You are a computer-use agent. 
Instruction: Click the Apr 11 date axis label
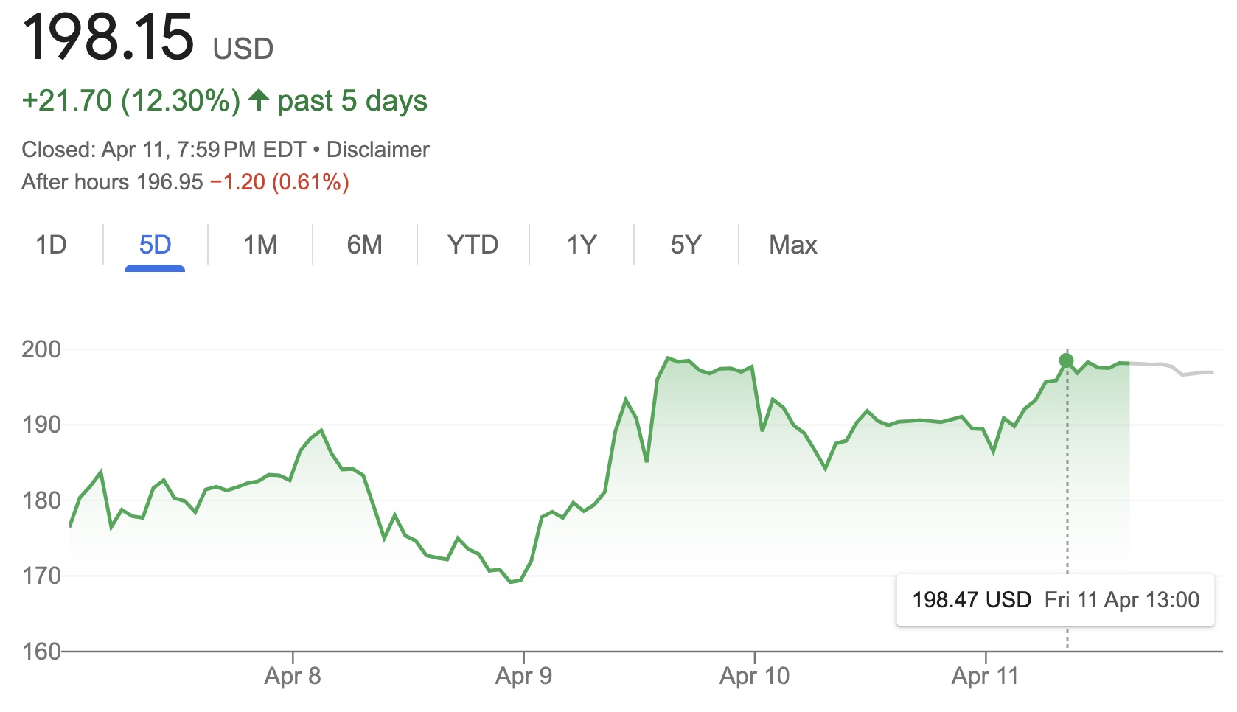point(985,676)
